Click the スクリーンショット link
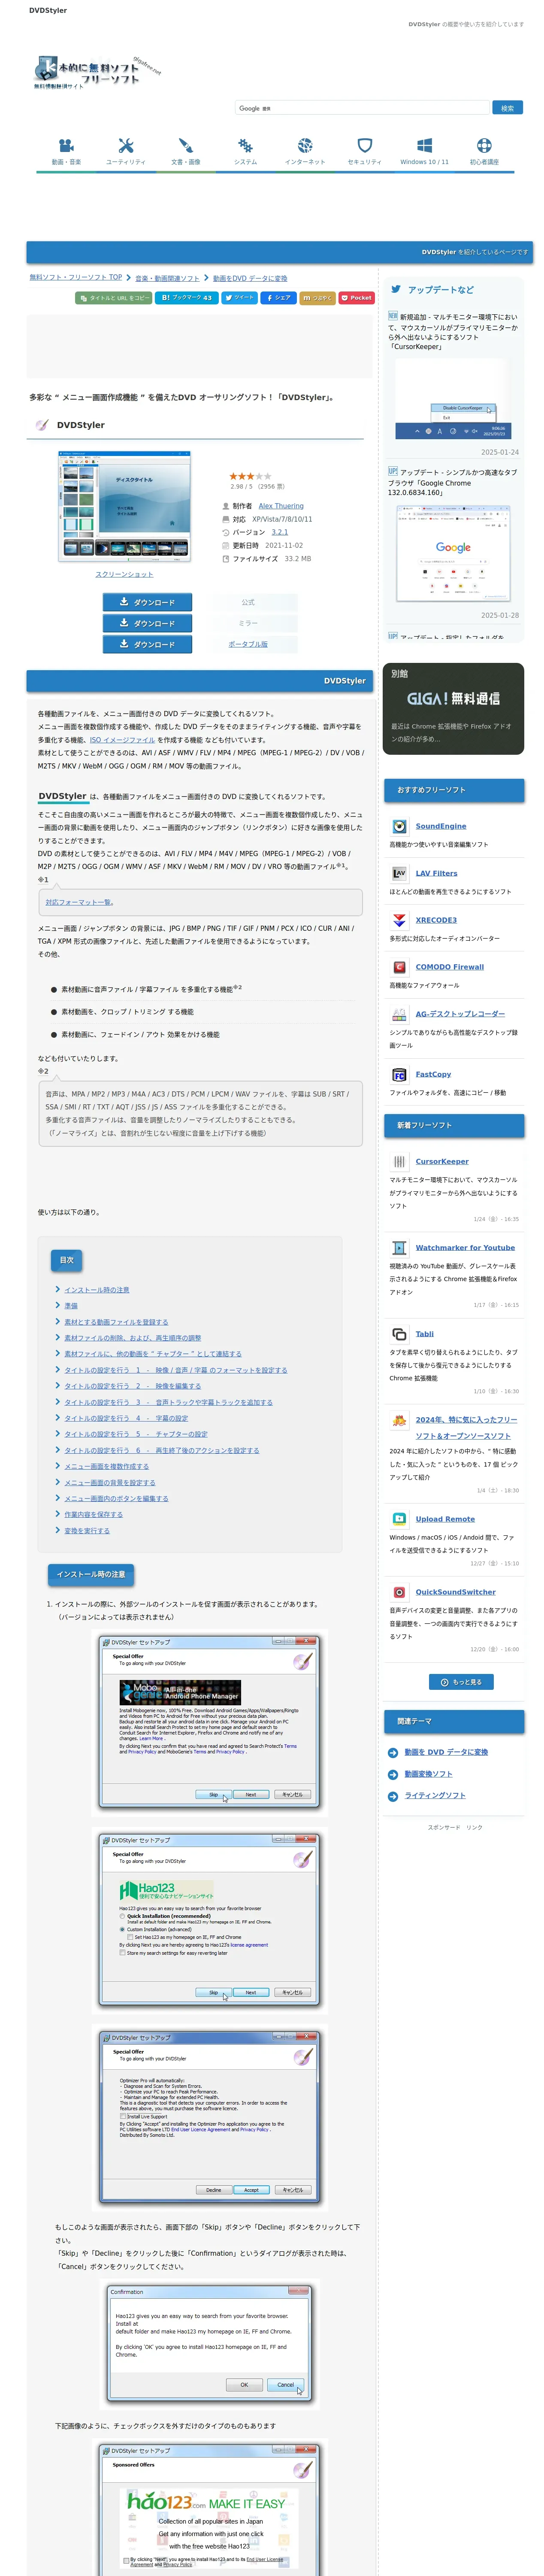Image resolution: width=544 pixels, height=2576 pixels. click(x=124, y=574)
